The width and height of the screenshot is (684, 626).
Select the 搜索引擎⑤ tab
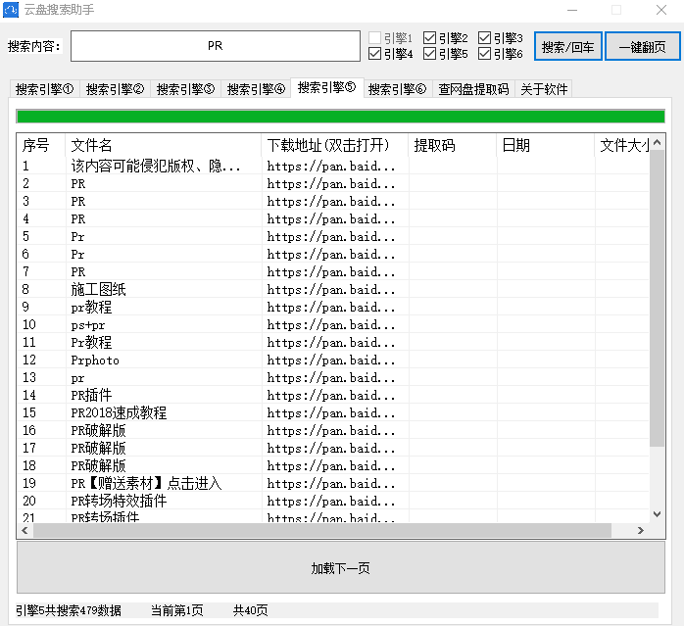click(x=326, y=88)
